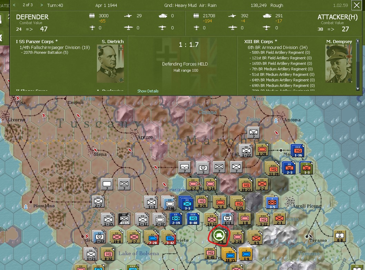Viewport: 365px width, 270px height.
Task: Select the 2-28 armoured brigade counter
Action: point(237,237)
